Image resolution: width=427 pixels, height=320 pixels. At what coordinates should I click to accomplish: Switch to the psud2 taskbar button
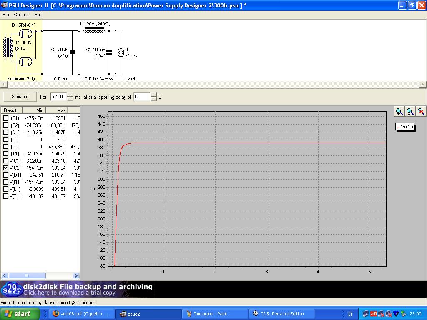148,314
